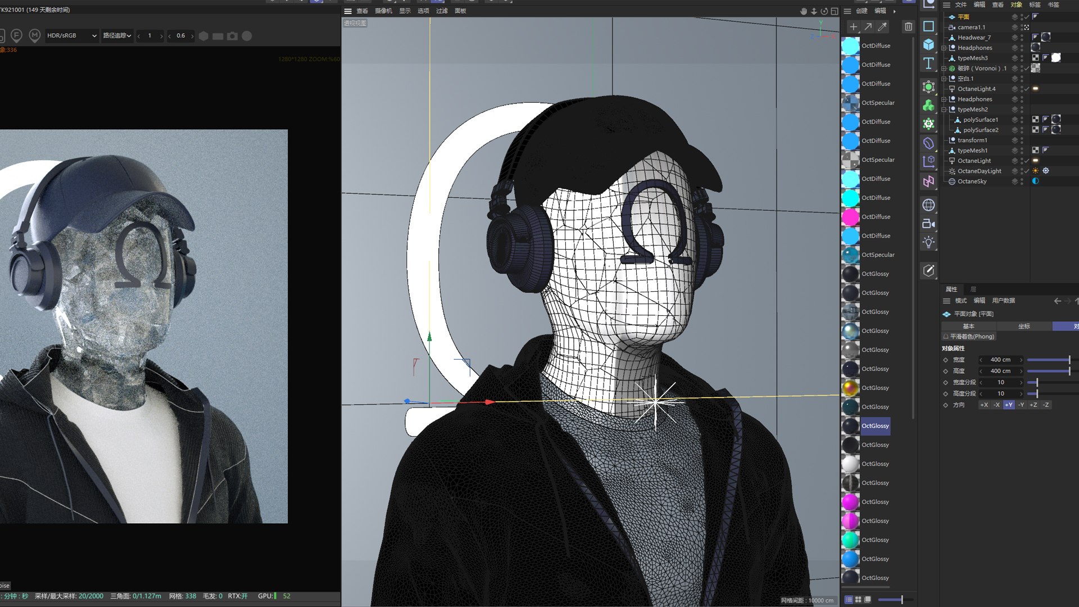Select the Cube primitive tool icon

tap(928, 45)
